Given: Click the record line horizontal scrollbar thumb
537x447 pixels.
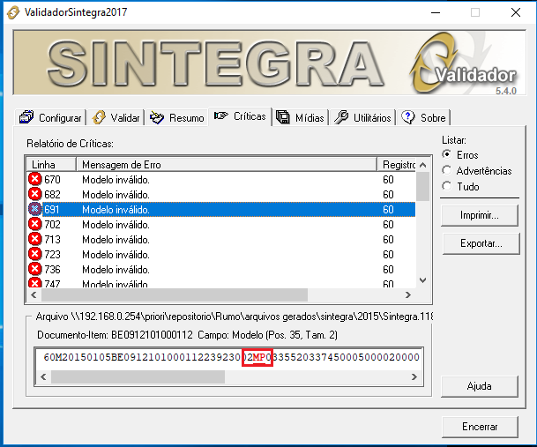Looking at the screenshot, I should [138, 376].
